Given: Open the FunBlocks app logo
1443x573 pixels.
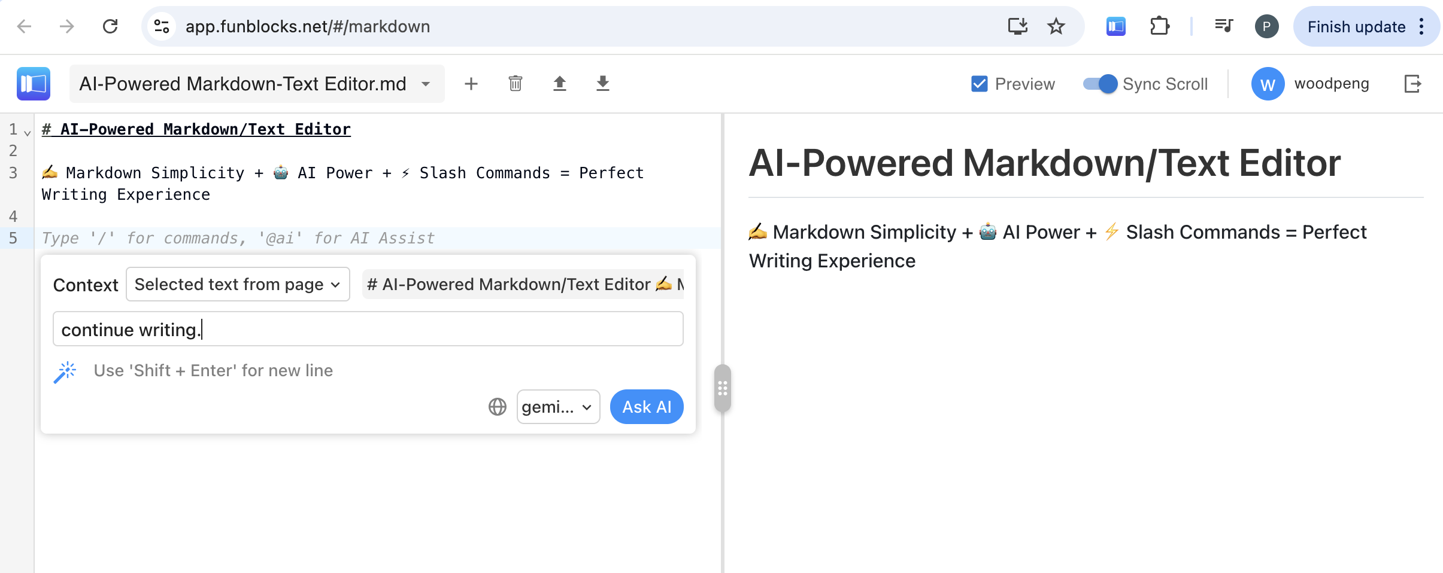Looking at the screenshot, I should (33, 83).
